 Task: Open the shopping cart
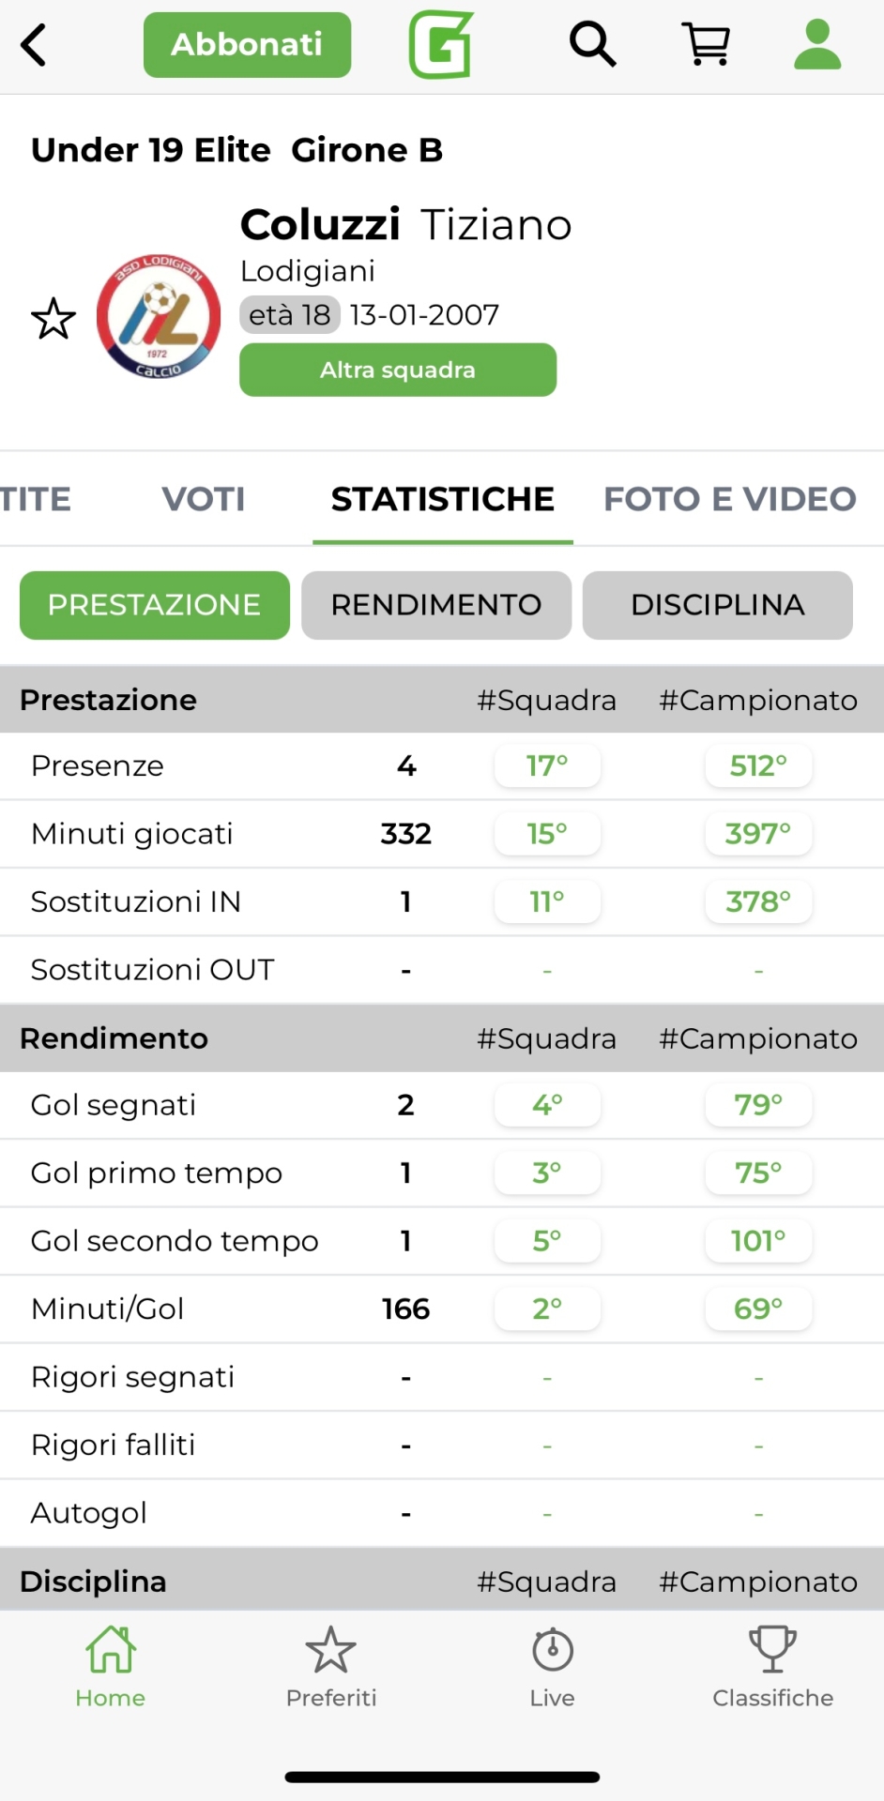(706, 44)
